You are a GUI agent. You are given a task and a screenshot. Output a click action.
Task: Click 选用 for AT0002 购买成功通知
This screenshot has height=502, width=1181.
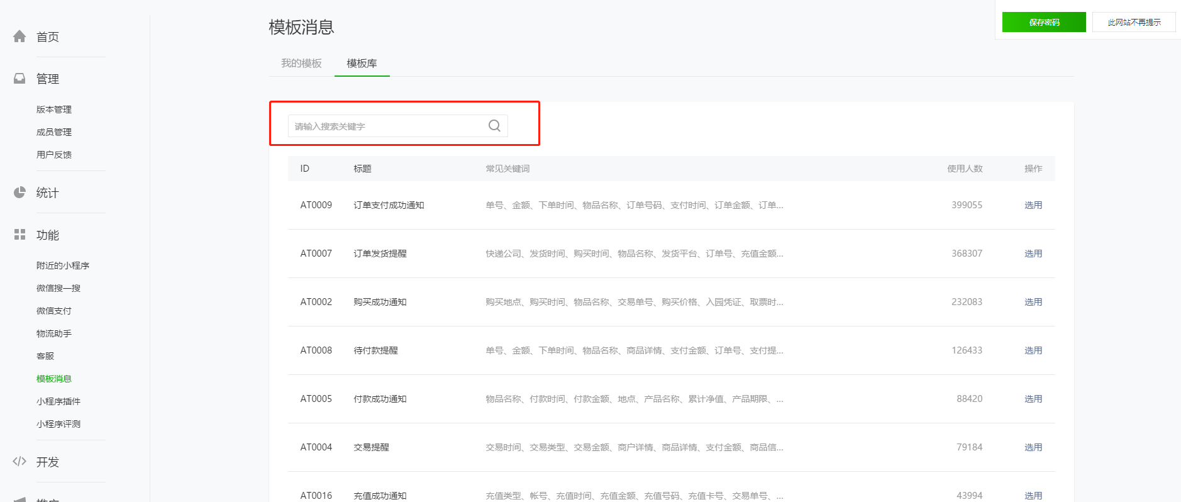[x=1033, y=302]
